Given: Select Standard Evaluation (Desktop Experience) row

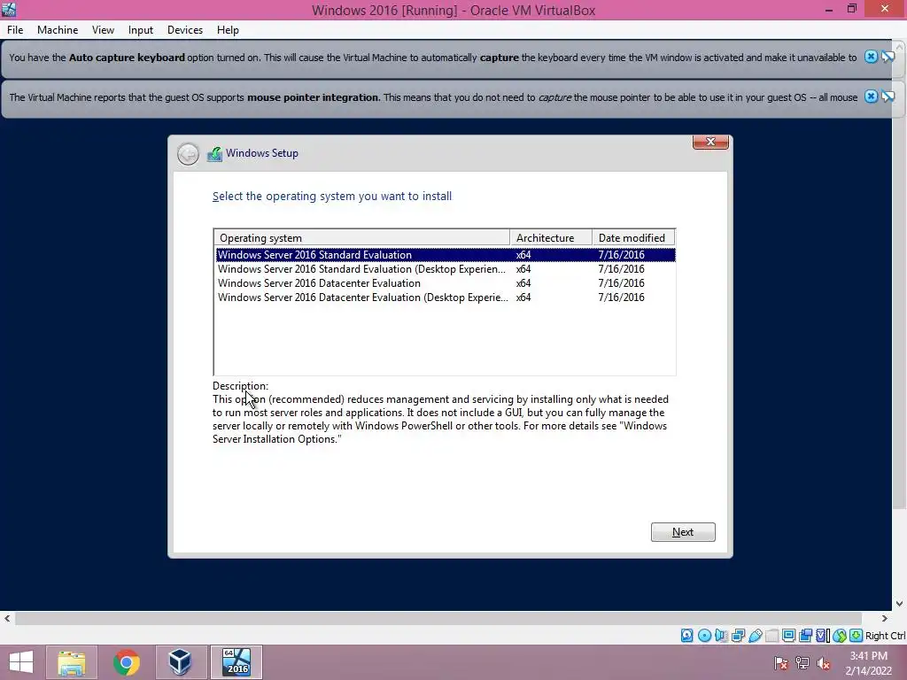Looking at the screenshot, I should point(446,269).
